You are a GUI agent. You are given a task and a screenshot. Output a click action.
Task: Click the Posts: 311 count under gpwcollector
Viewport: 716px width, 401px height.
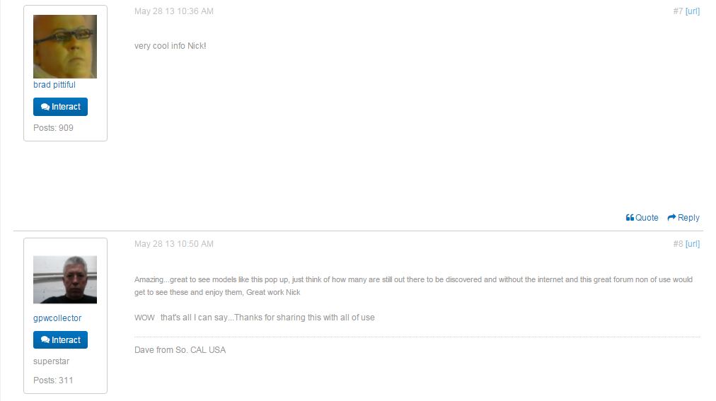pos(53,380)
